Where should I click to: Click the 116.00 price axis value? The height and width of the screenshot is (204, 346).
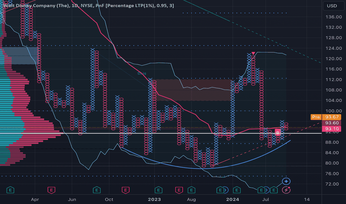333,69
